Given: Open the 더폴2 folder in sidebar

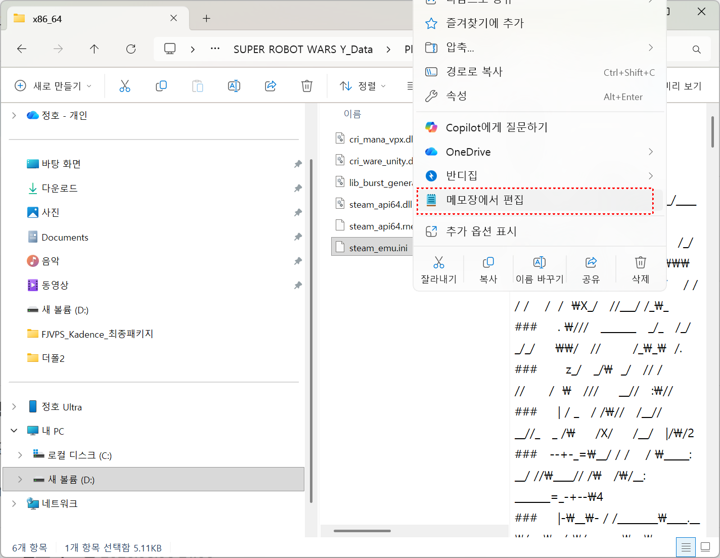Looking at the screenshot, I should [53, 358].
